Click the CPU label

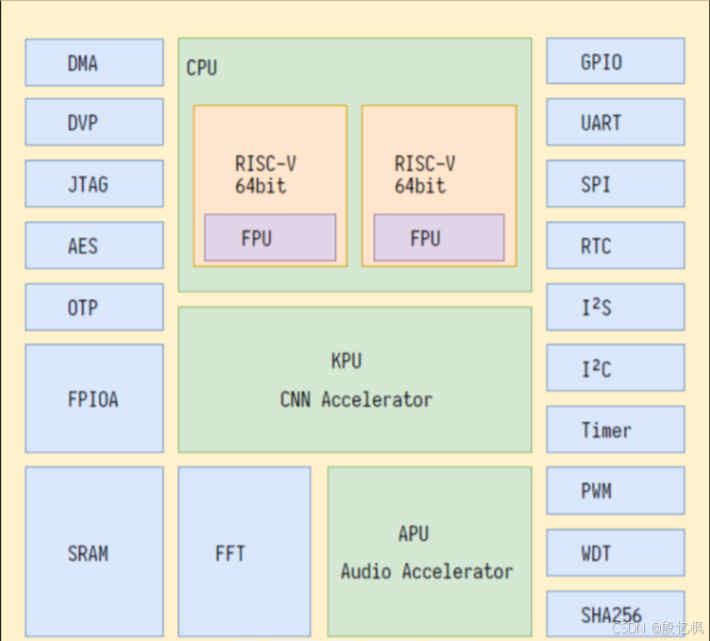click(202, 68)
